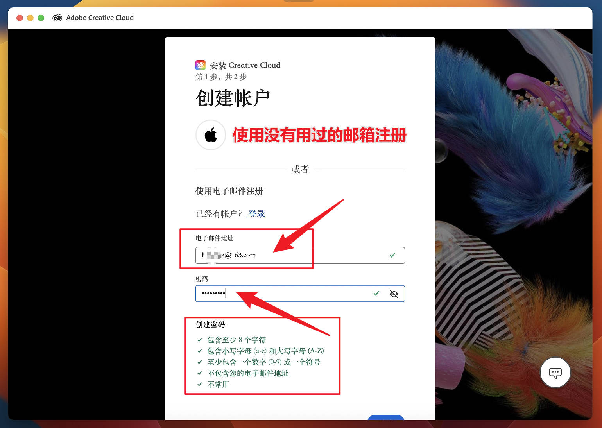
Task: Focus the 密码 password input field
Action: click(x=300, y=294)
